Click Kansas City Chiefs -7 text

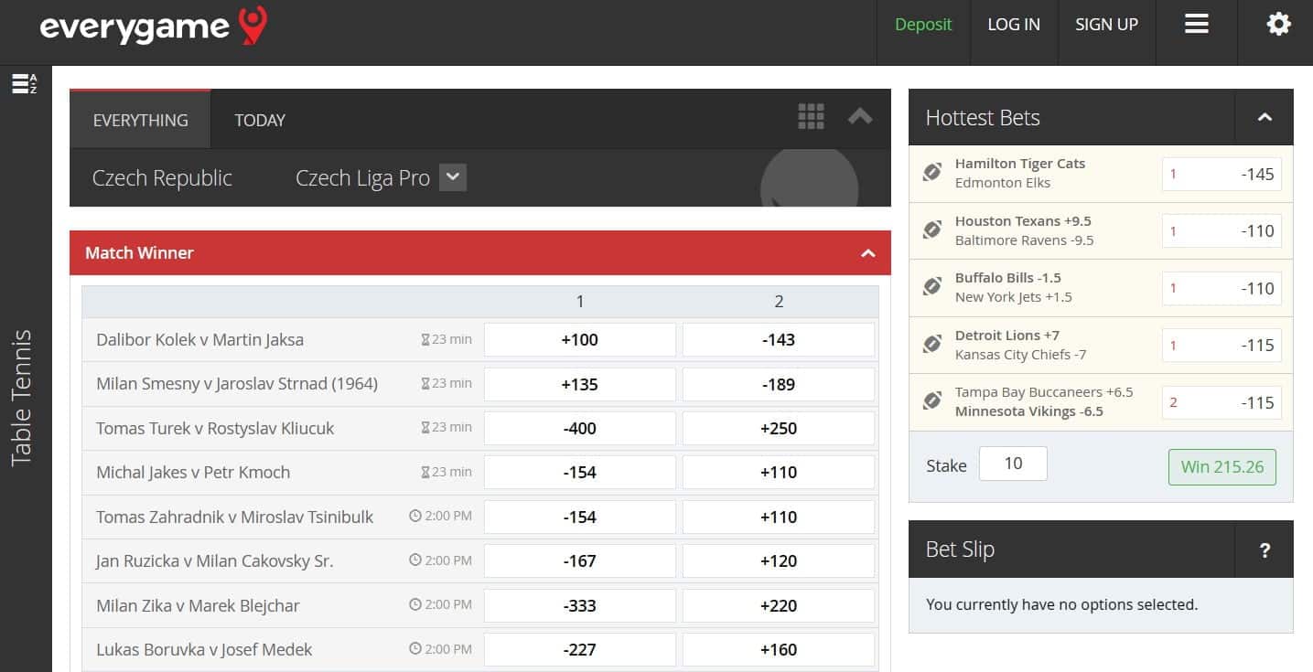1020,355
